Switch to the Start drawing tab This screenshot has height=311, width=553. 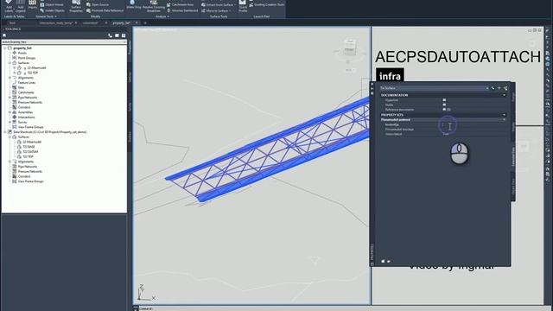click(x=13, y=23)
